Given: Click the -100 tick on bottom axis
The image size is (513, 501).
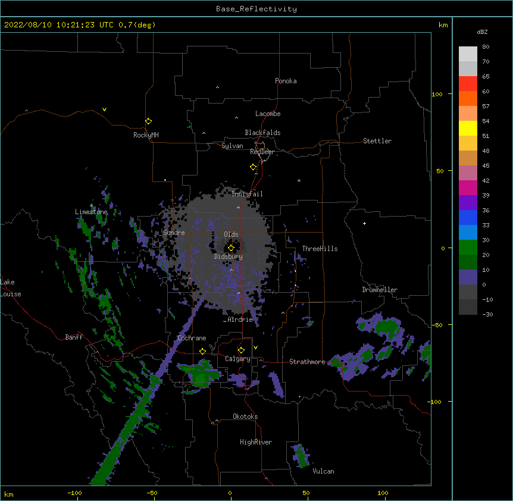Looking at the screenshot, I should pos(74,493).
